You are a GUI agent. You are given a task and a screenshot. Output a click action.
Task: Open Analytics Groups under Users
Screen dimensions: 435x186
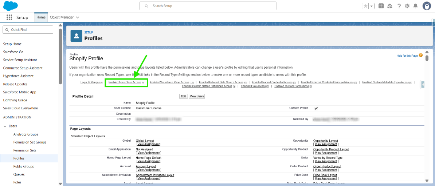point(26,134)
